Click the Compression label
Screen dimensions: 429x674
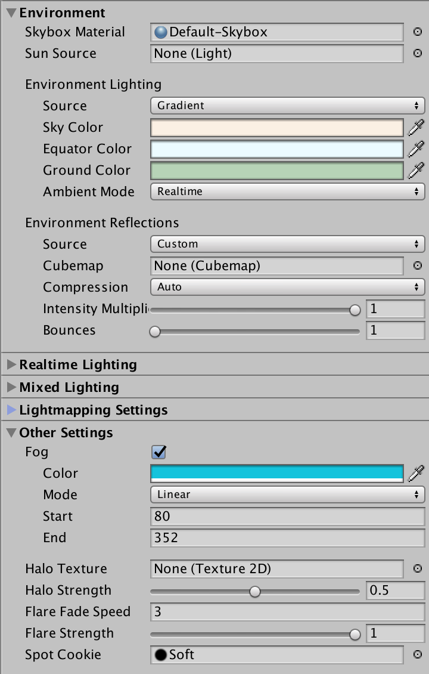coord(85,287)
